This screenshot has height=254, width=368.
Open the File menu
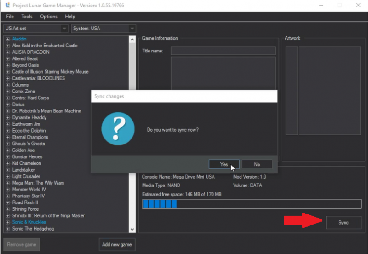(10, 17)
